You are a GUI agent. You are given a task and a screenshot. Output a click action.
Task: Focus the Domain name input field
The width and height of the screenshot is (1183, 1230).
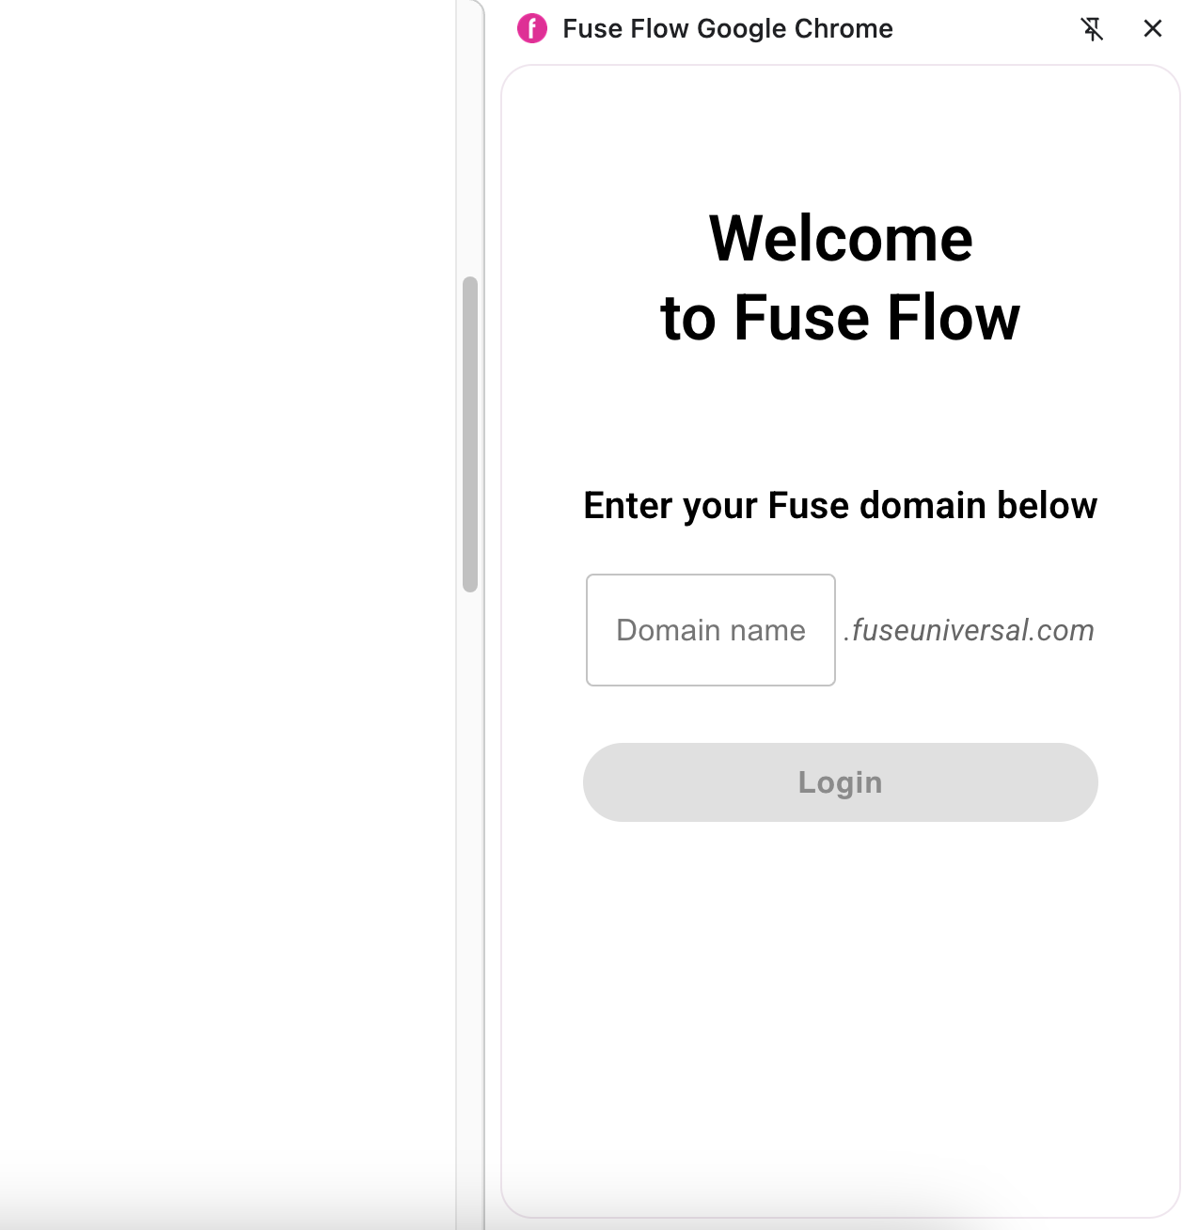click(x=711, y=630)
